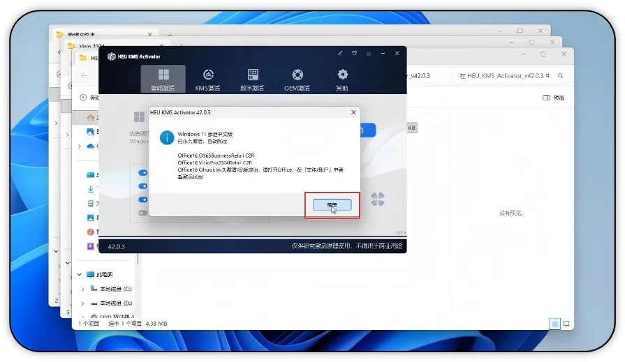
Task: Close the 新建文件夹 tab in backmost window
Action: [150, 34]
